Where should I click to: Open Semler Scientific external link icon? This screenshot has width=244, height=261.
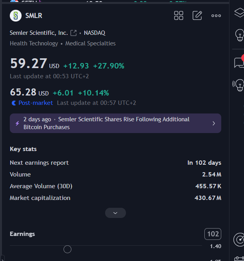point(73,33)
